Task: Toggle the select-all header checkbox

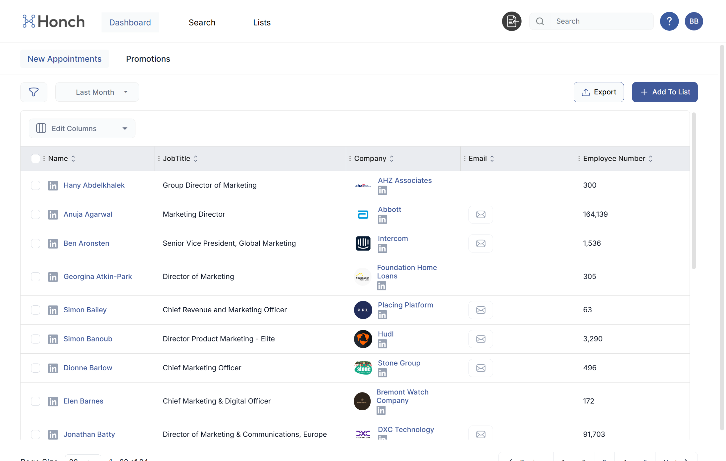Action: click(35, 158)
